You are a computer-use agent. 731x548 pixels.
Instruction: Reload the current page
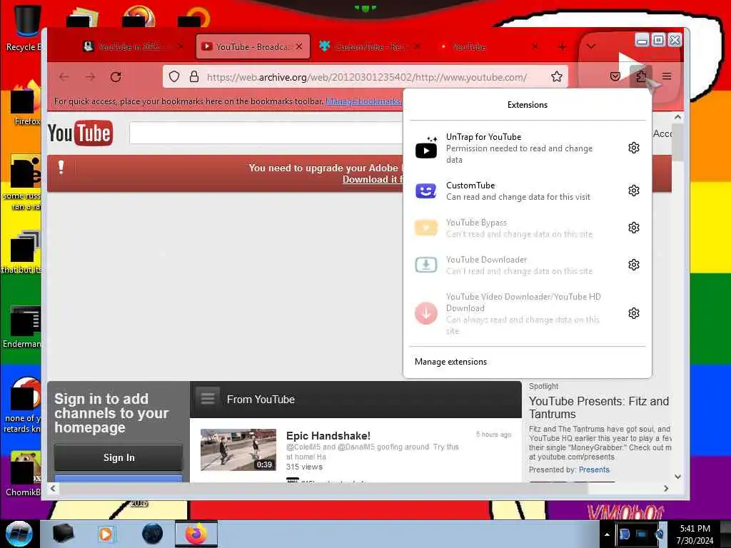coord(116,77)
